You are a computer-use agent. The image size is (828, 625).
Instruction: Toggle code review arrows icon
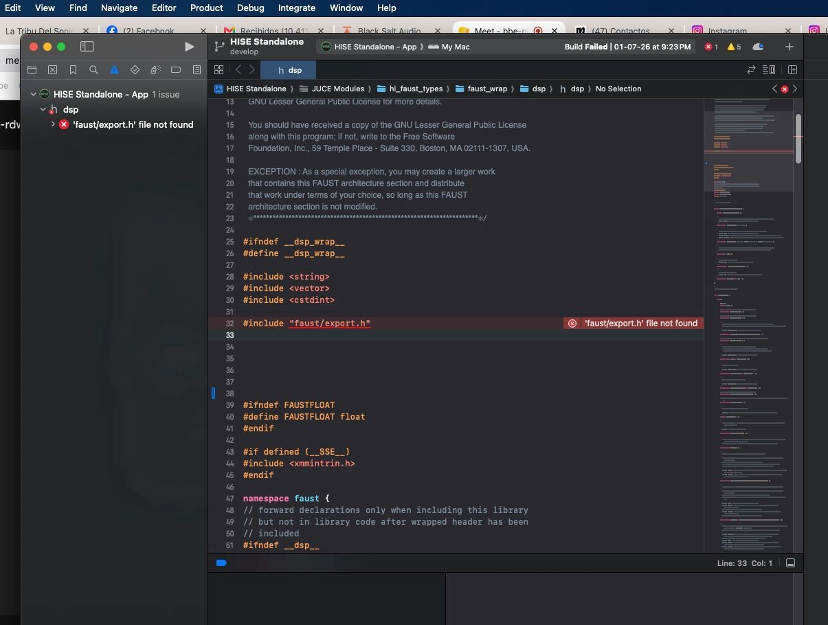point(751,70)
